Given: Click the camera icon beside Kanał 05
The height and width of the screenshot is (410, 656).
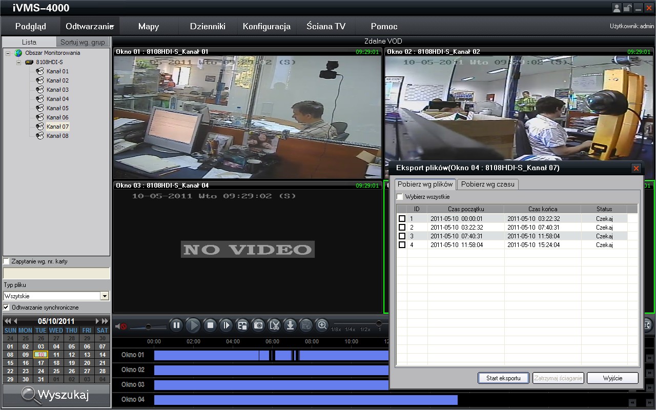Looking at the screenshot, I should click(39, 108).
